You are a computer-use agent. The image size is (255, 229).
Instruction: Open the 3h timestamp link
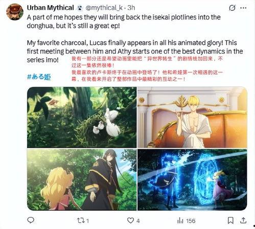click(x=131, y=8)
